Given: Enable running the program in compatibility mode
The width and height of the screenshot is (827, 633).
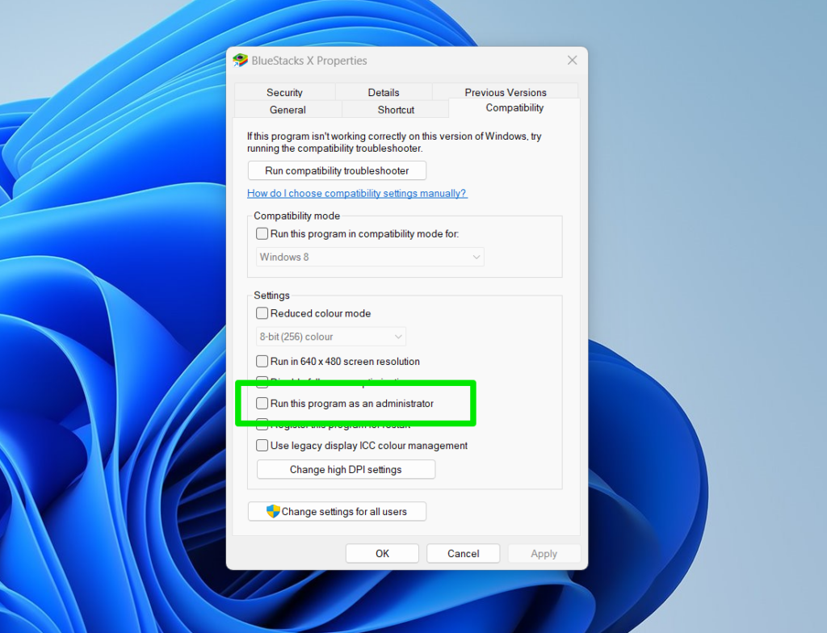Looking at the screenshot, I should click(262, 233).
